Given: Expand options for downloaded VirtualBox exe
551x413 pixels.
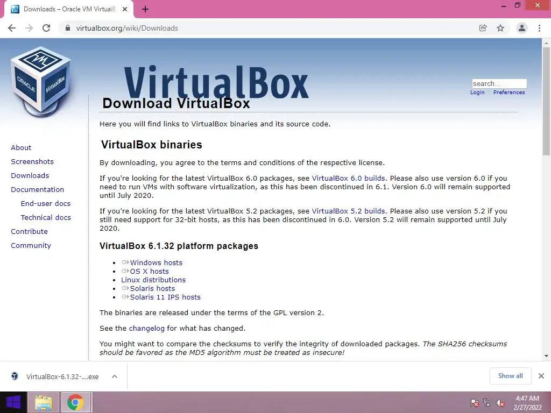Looking at the screenshot, I should point(115,376).
